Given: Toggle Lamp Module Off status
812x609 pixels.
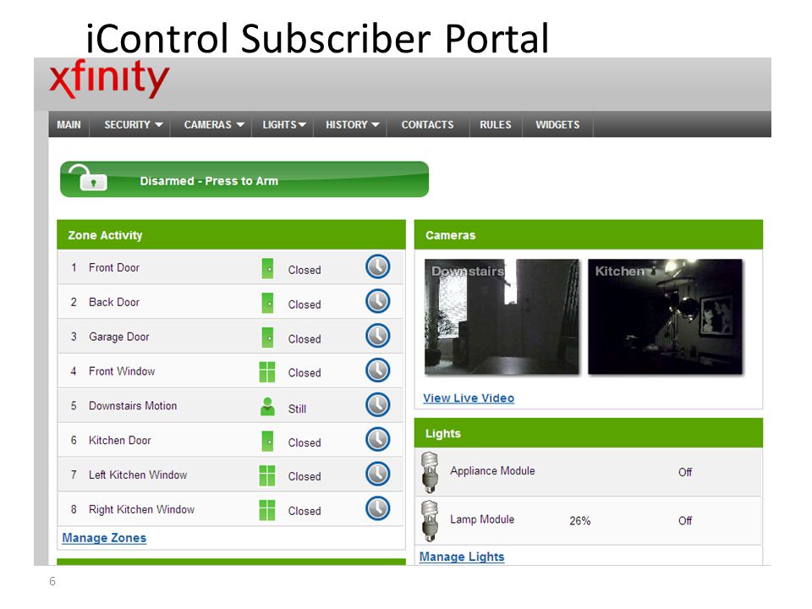Looking at the screenshot, I should [x=685, y=520].
